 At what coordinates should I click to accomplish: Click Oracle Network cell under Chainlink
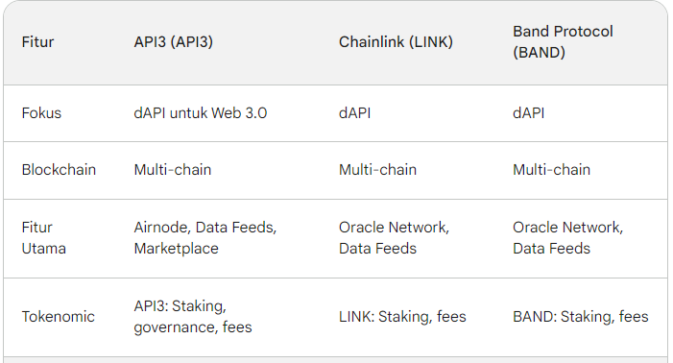394,238
